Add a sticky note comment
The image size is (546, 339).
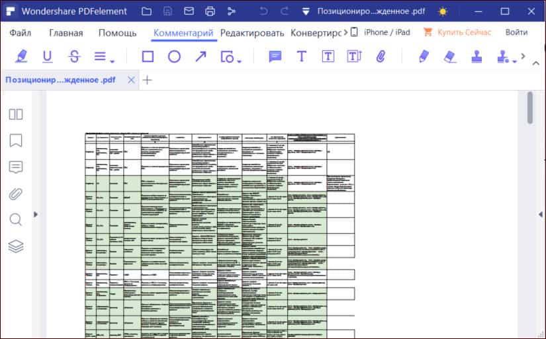(x=275, y=56)
